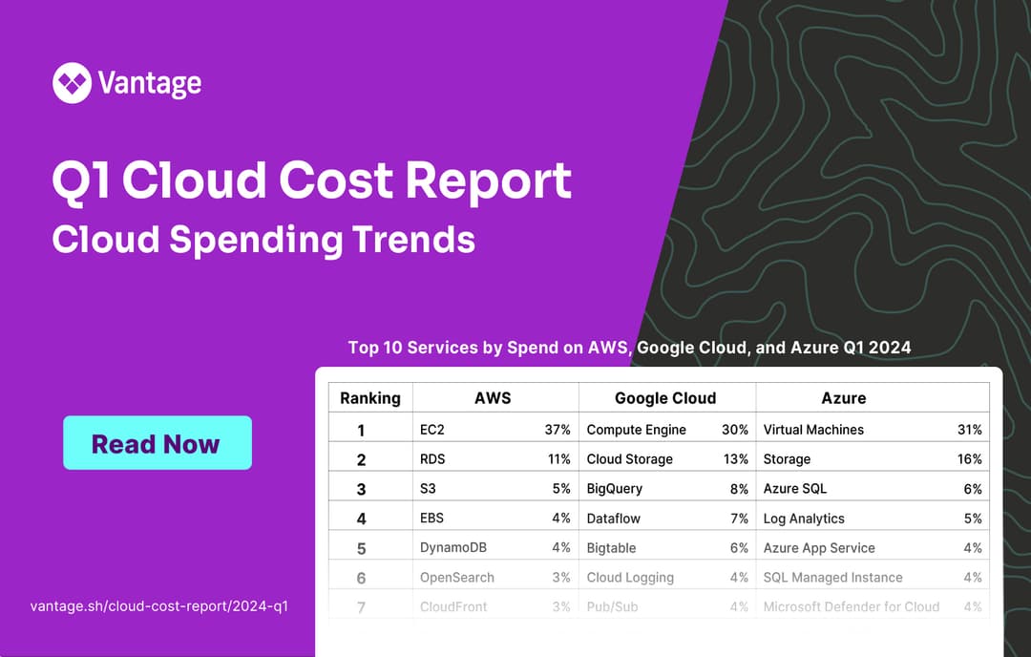Image resolution: width=1031 pixels, height=657 pixels.
Task: Select the Google Cloud column header
Action: point(665,397)
